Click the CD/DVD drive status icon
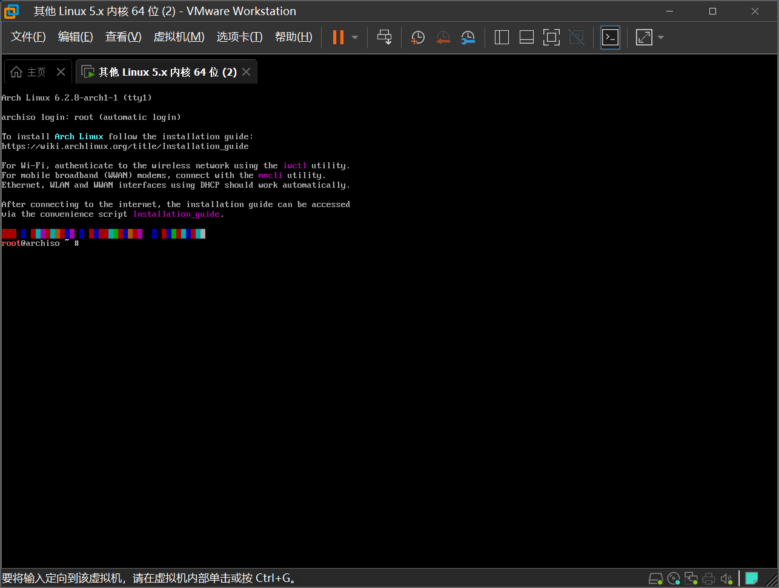This screenshot has height=588, width=779. point(674,578)
